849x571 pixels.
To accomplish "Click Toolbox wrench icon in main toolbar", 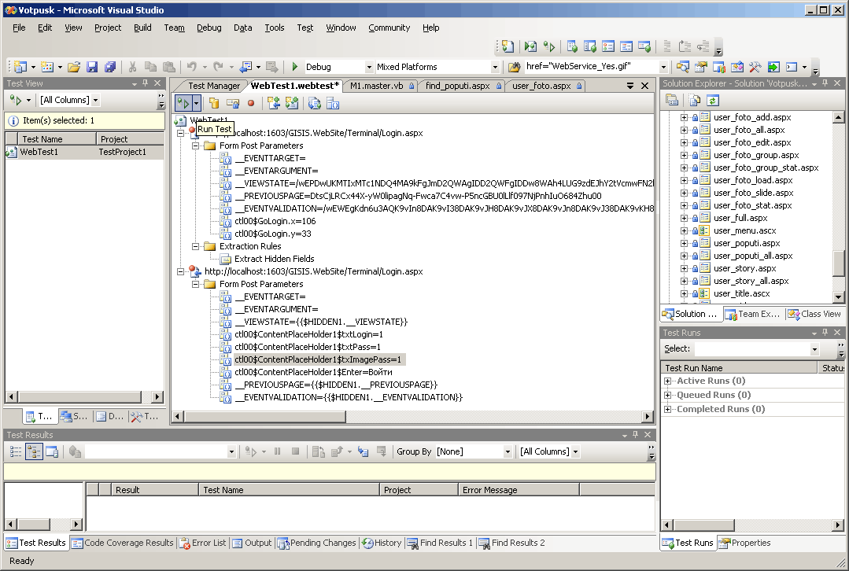I will pyautogui.click(x=755, y=67).
